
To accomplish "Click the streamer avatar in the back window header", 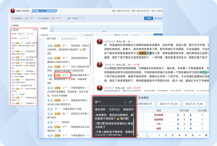I will click(13, 11).
